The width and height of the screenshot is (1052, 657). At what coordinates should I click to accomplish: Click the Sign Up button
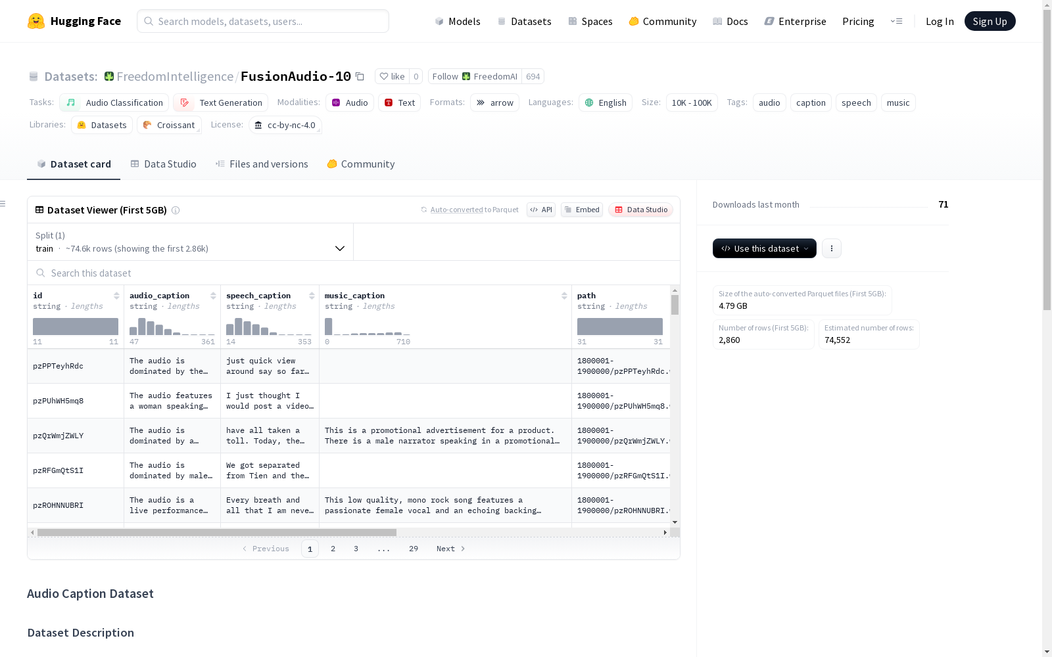990,21
